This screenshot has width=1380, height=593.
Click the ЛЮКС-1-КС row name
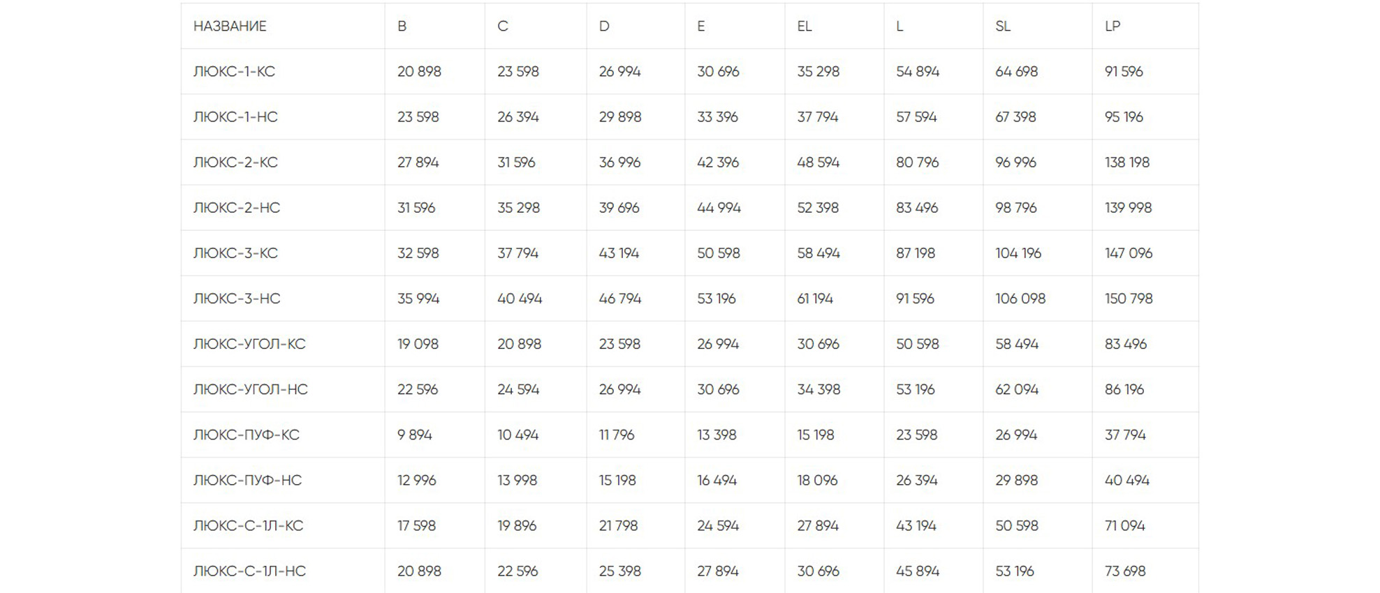pyautogui.click(x=234, y=72)
